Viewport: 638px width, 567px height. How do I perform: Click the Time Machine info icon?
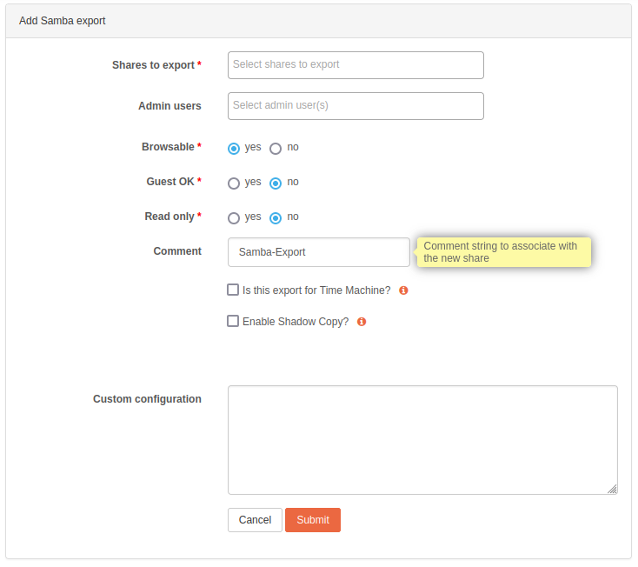point(403,290)
